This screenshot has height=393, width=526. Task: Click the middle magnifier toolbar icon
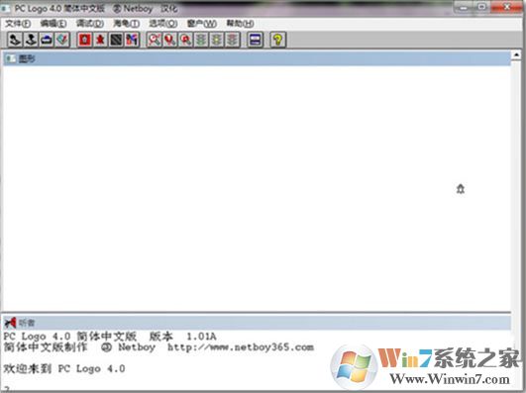click(x=170, y=40)
